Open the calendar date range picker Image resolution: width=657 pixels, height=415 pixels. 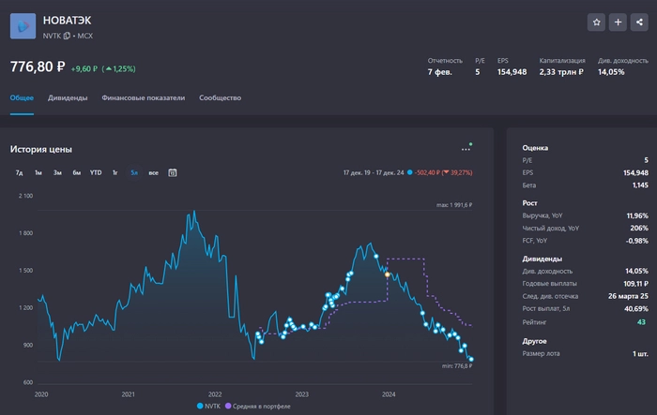[173, 172]
